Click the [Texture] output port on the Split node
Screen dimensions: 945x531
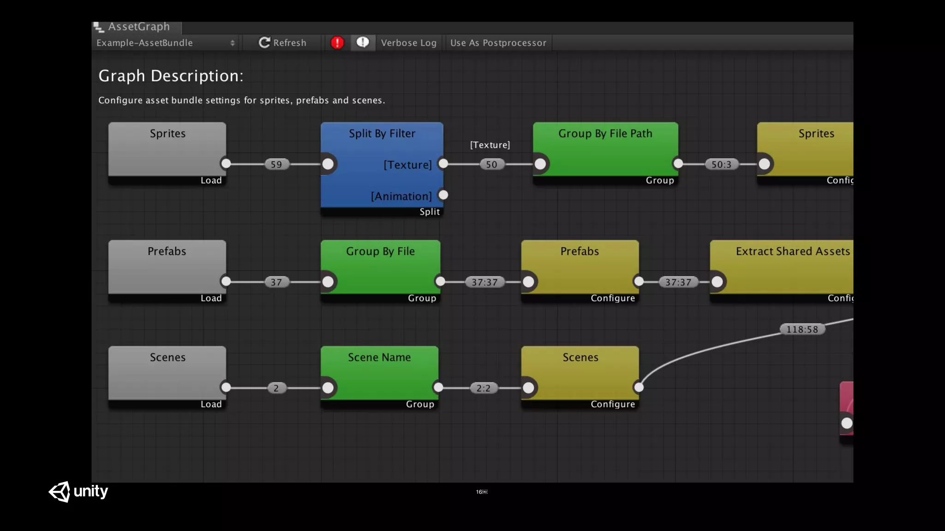(443, 164)
